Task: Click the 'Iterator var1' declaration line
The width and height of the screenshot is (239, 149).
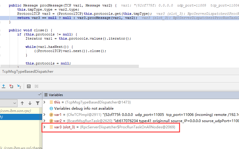Action: tap(78, 39)
